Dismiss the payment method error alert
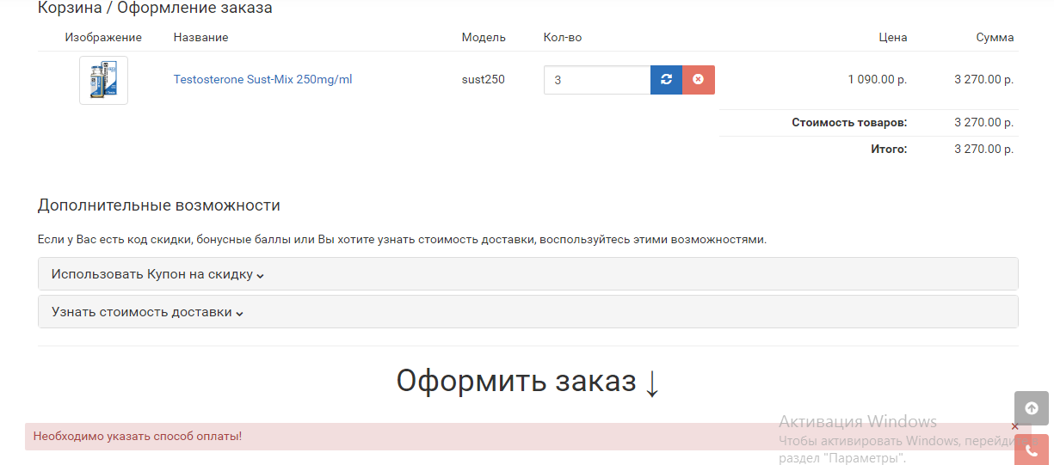The image size is (1054, 465). 1014,427
